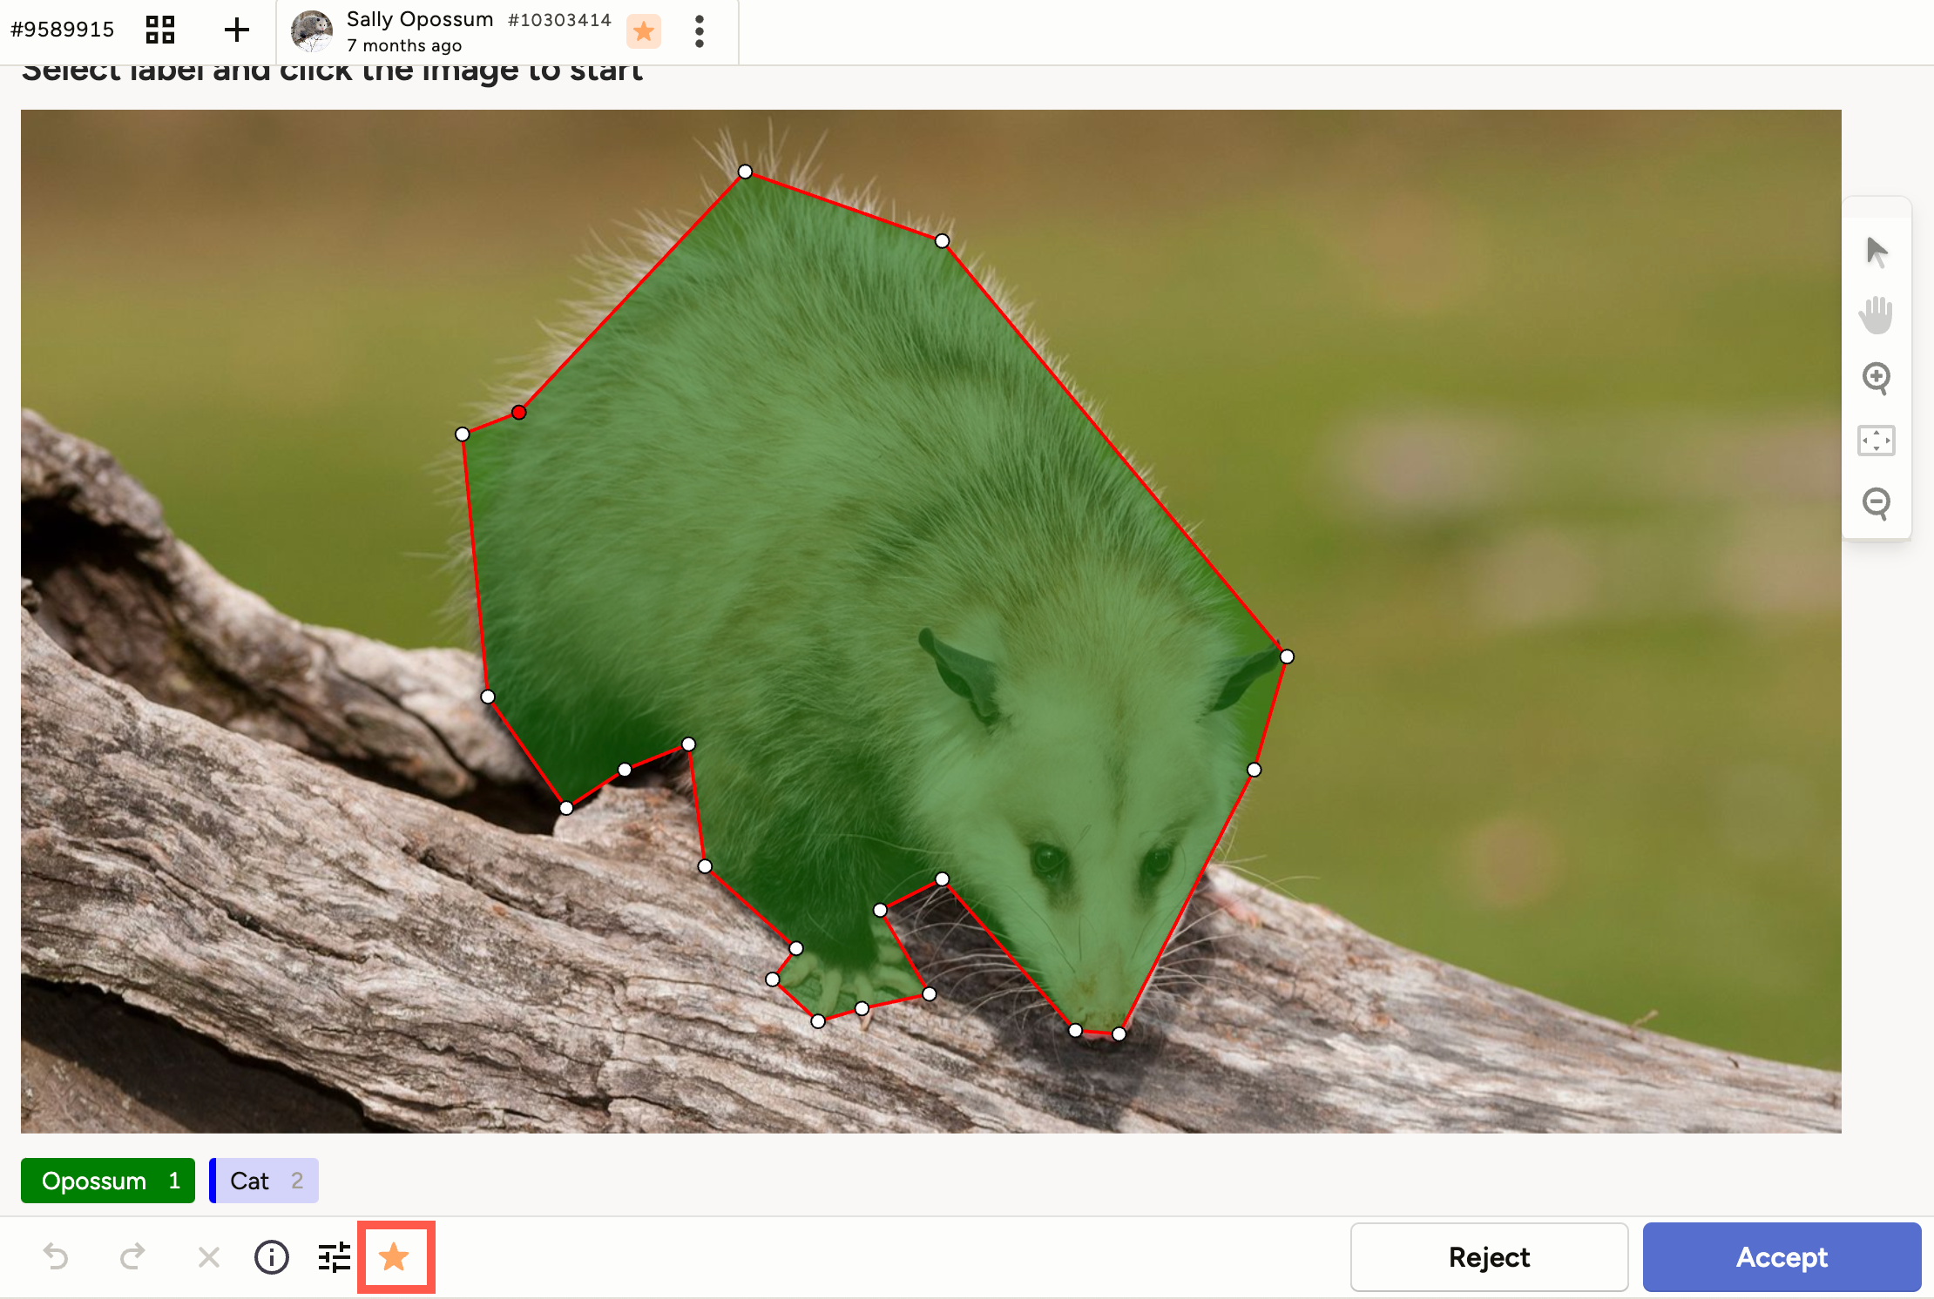This screenshot has height=1299, width=1934.
Task: Toggle the star next to #10303414
Action: (x=643, y=31)
